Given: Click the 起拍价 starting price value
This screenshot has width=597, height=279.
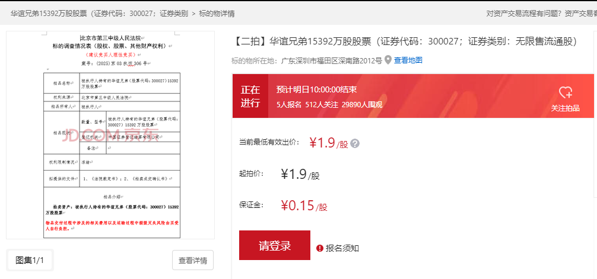Looking at the screenshot, I should (300, 174).
